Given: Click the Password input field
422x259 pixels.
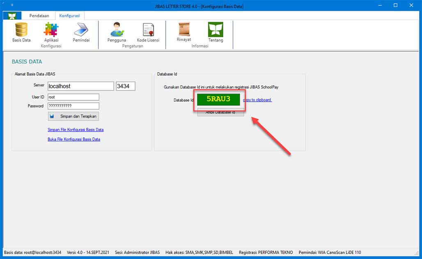Looking at the screenshot, I should 73,106.
